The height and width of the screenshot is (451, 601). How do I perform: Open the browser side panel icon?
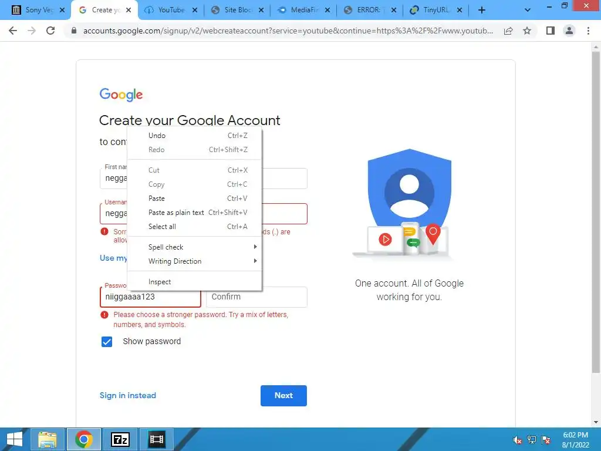[x=551, y=31]
